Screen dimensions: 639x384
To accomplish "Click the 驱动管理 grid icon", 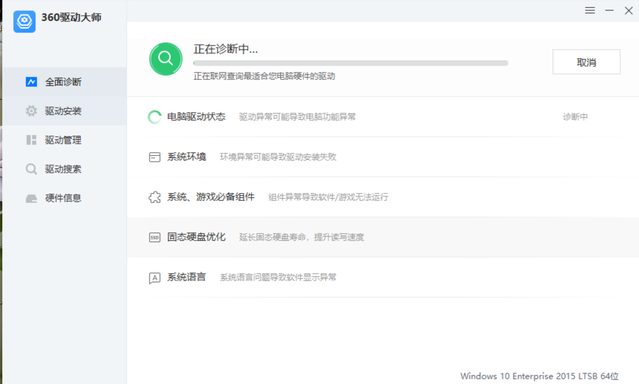I will [31, 140].
